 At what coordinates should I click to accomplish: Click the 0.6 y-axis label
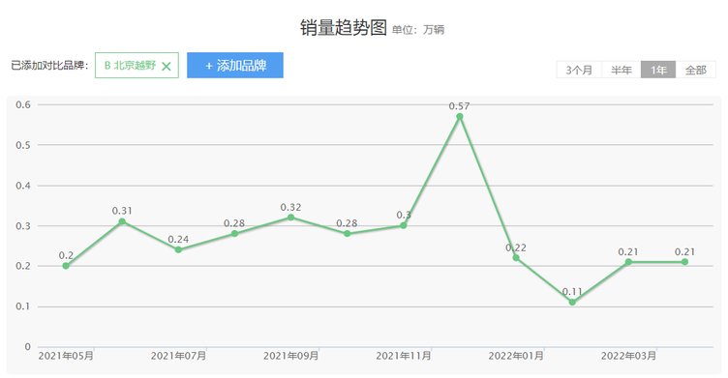click(x=23, y=104)
